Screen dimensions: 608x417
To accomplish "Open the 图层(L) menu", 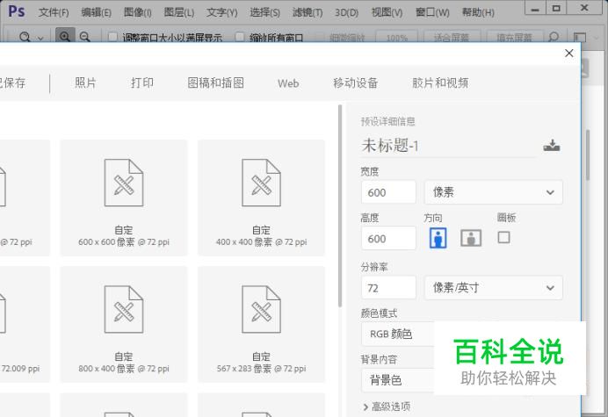I will [178, 12].
